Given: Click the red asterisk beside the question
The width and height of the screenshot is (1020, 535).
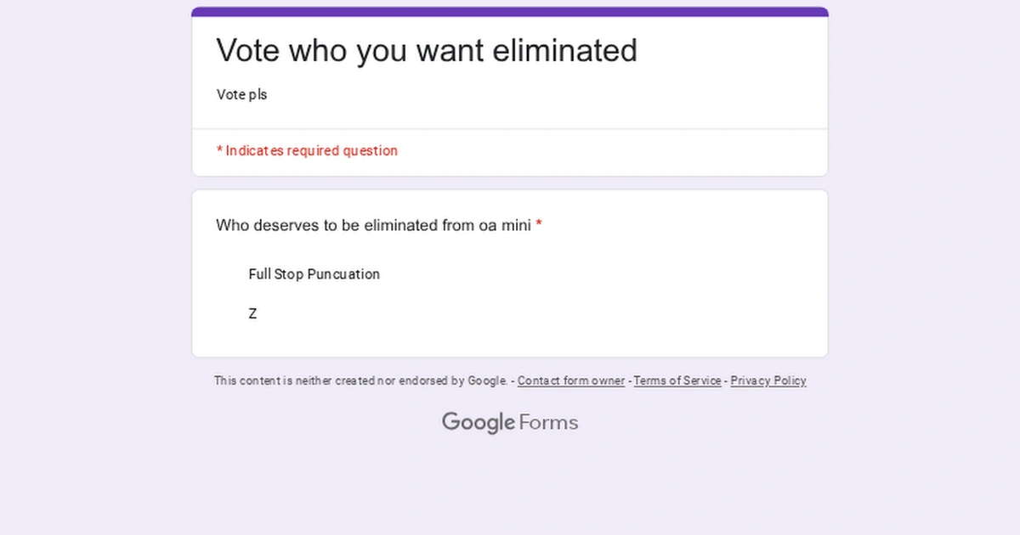Looking at the screenshot, I should (539, 226).
